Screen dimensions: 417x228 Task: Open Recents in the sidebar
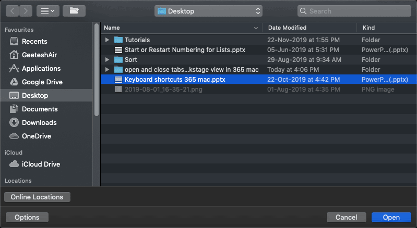(34, 42)
